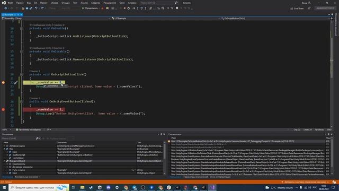Click the Windows Start button
This screenshot has width=339, height=191.
[x=4, y=187]
